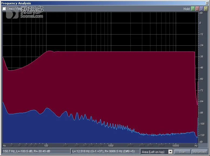The height and width of the screenshot is (156, 210).
Task: Toggle the Linear View checkbox
Action: tap(4, 9)
